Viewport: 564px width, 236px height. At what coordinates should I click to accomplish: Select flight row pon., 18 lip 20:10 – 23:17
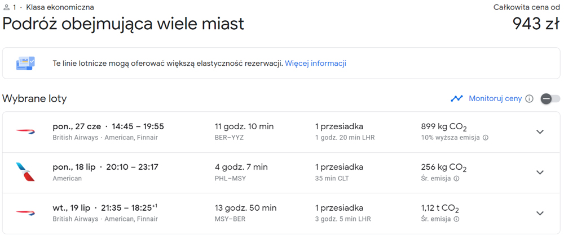281,173
